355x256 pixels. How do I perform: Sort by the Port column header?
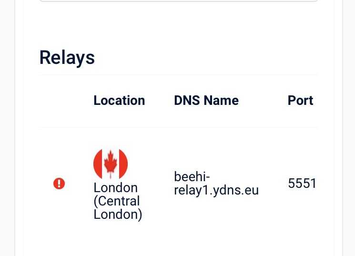tap(300, 101)
